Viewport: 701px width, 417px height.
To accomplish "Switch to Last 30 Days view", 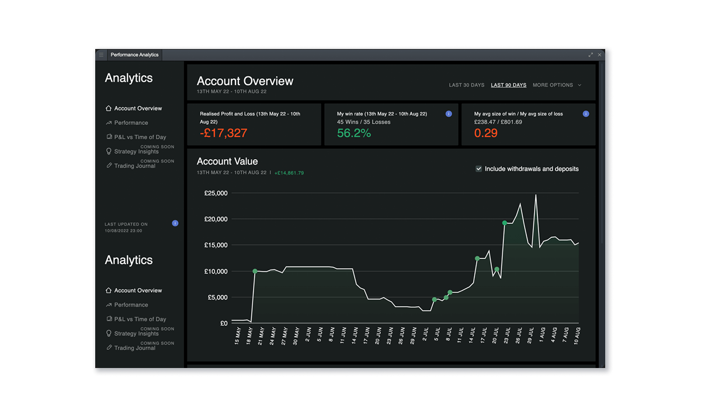I will point(466,85).
